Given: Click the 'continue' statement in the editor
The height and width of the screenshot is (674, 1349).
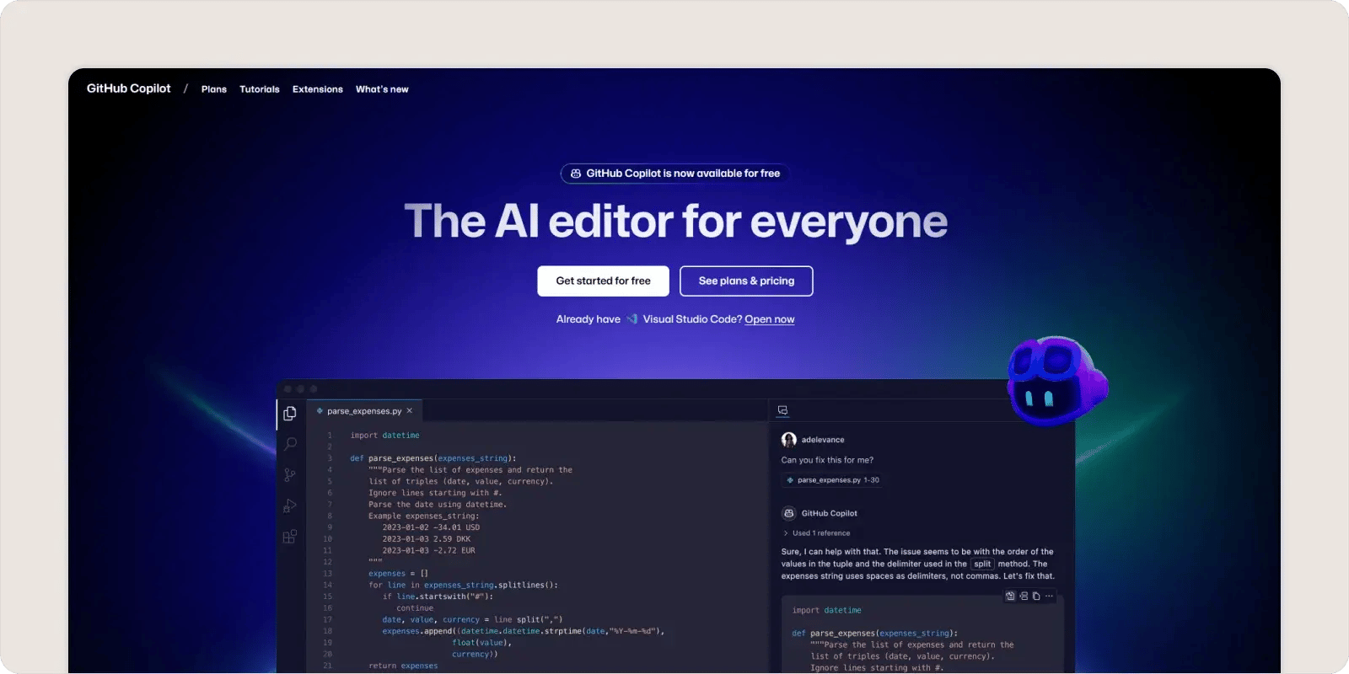Looking at the screenshot, I should pos(415,608).
